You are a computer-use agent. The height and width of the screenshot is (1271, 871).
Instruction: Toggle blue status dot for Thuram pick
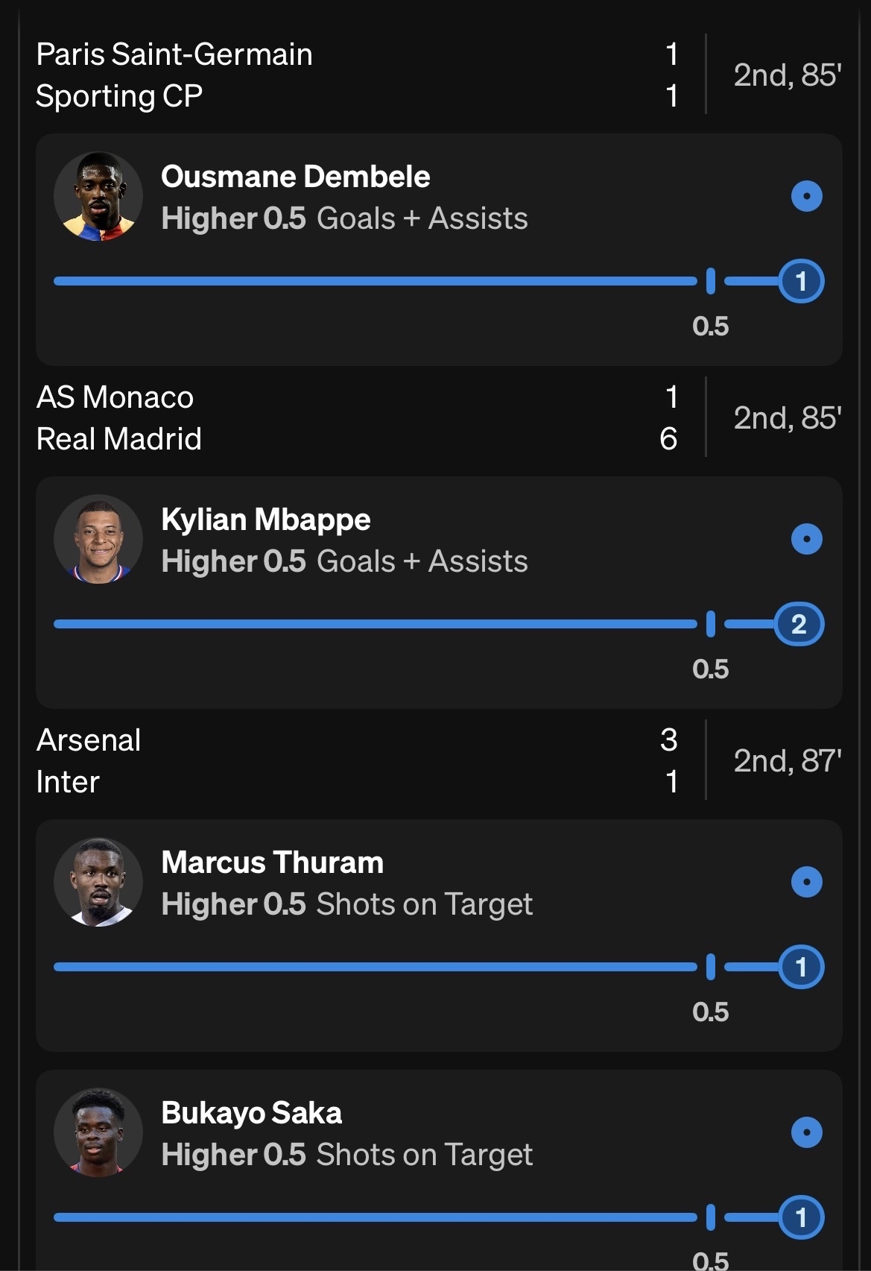point(806,882)
